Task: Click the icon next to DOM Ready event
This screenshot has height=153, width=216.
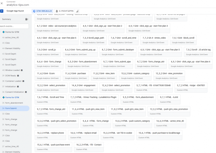Action: [18, 76]
